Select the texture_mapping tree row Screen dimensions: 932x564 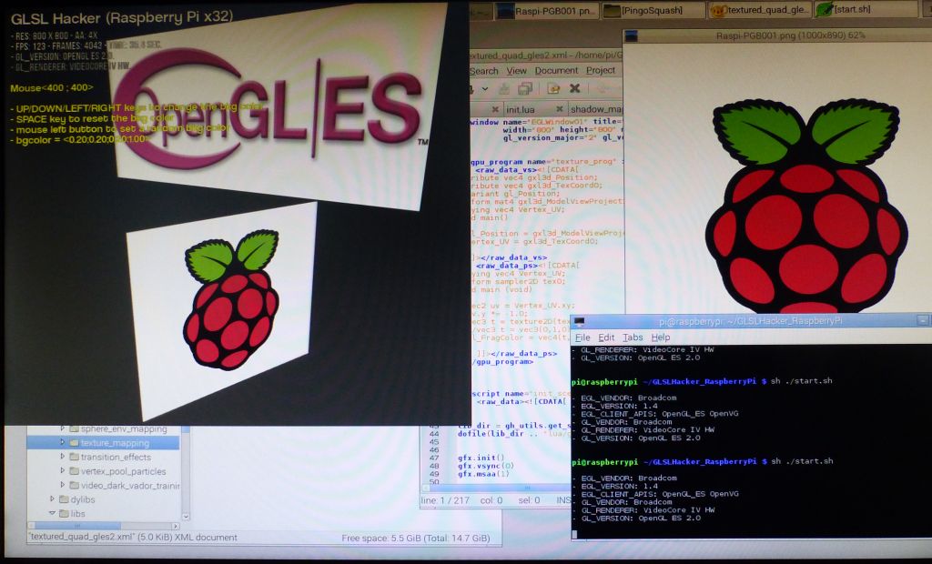(x=104, y=443)
